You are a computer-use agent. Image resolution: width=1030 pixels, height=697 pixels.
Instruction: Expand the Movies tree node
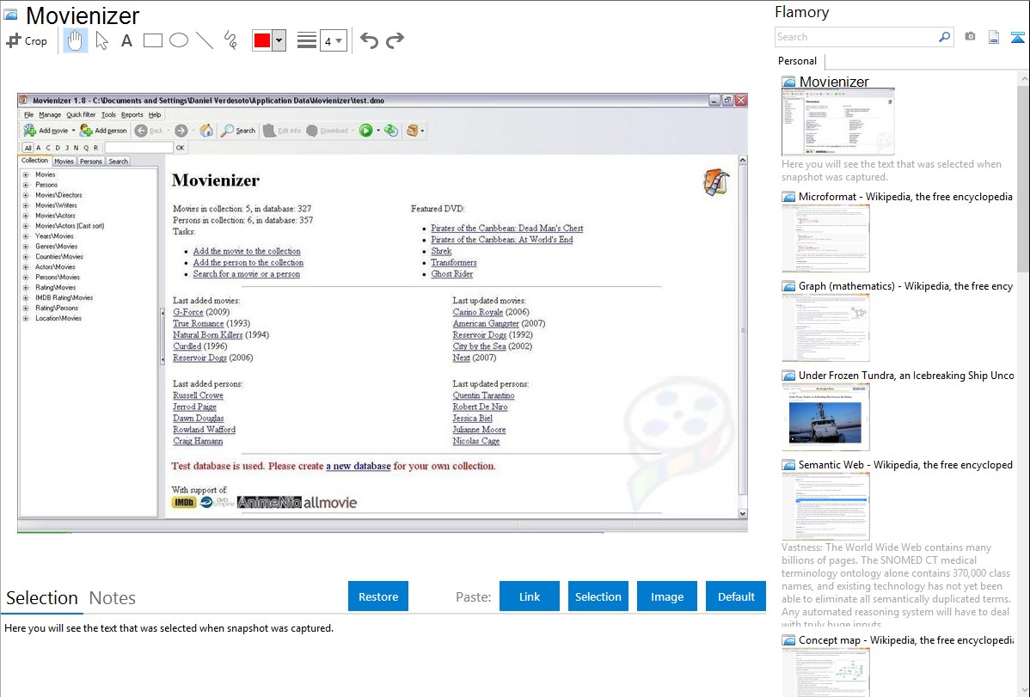(x=26, y=174)
